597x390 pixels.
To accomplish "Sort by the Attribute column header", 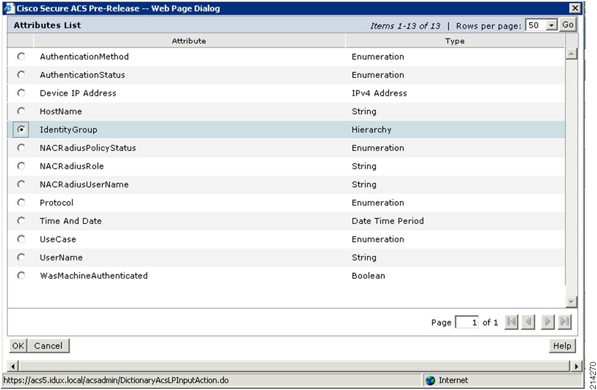I will tap(189, 41).
